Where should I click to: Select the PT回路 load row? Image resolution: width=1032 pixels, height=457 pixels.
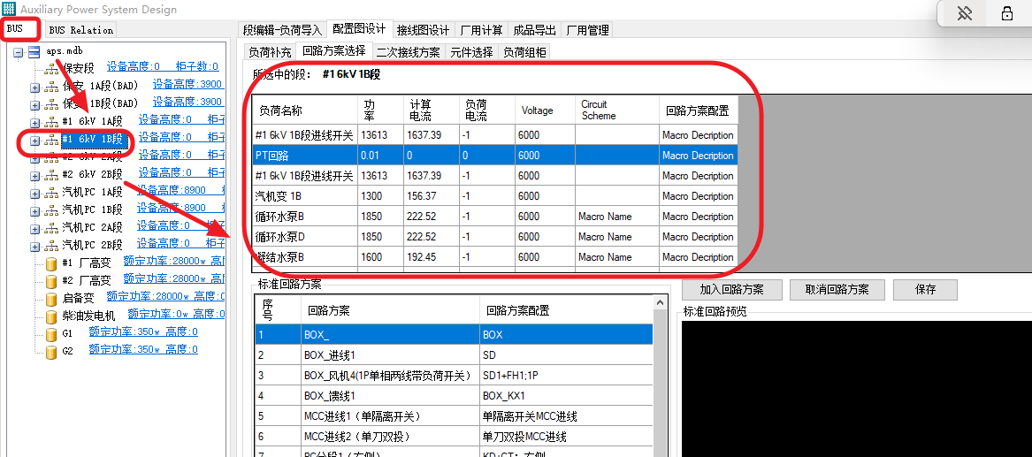[x=495, y=156]
